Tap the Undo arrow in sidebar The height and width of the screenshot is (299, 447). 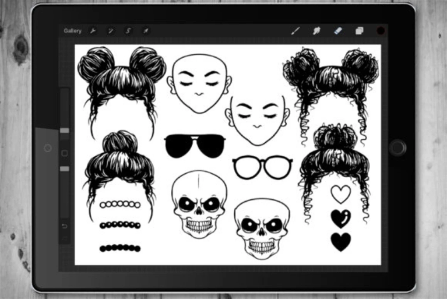pos(64,226)
